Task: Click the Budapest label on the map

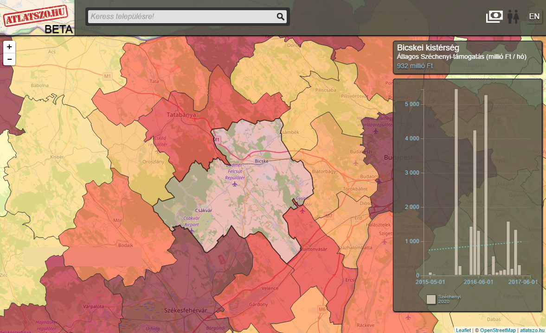Action: (398, 158)
